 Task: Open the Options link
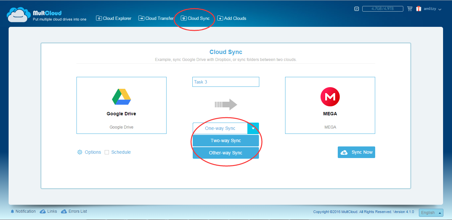point(93,152)
